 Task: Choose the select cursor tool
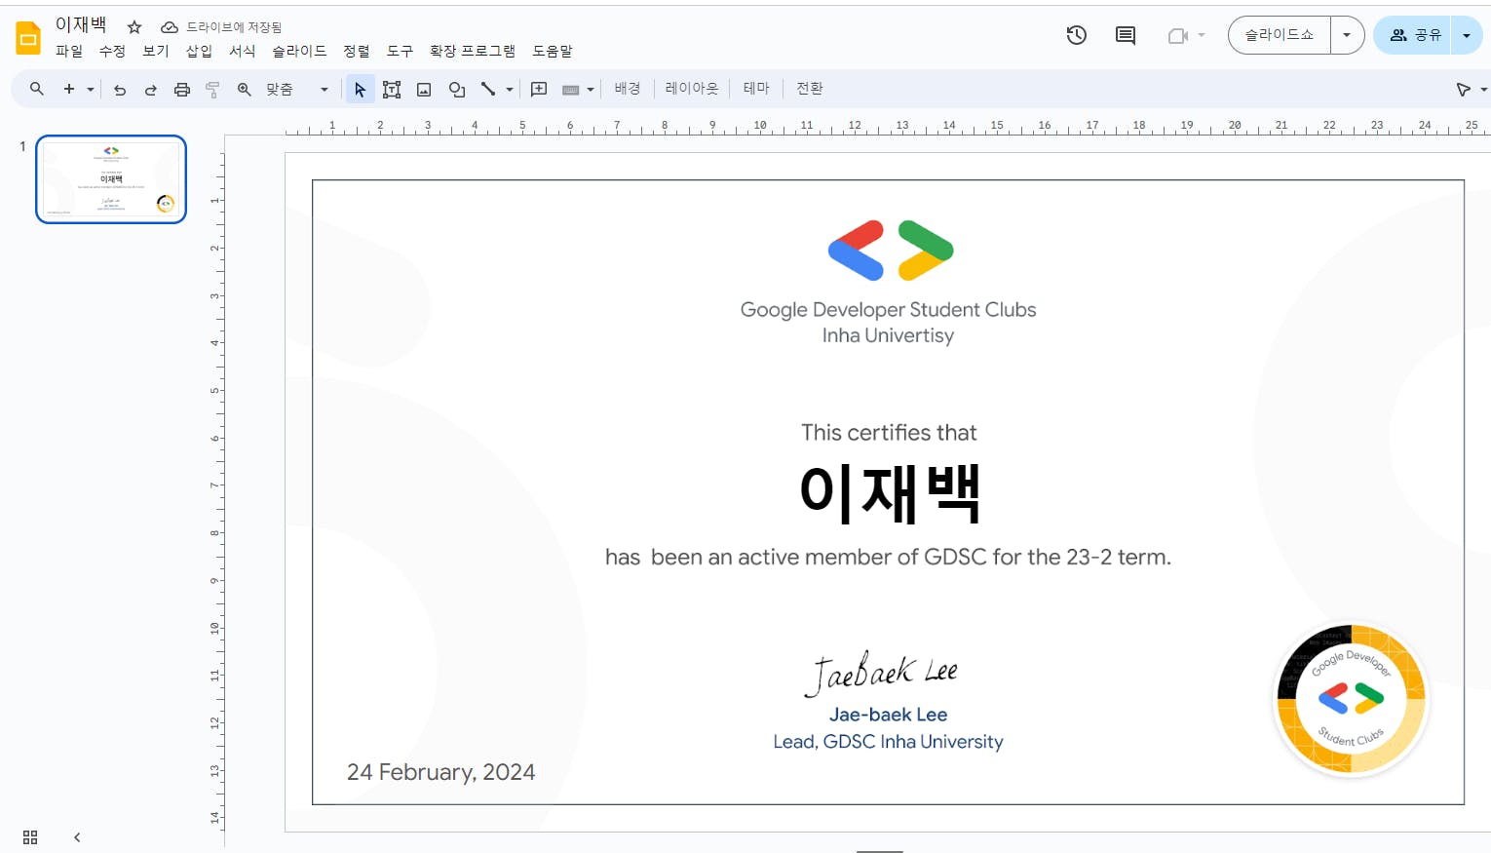click(x=360, y=90)
